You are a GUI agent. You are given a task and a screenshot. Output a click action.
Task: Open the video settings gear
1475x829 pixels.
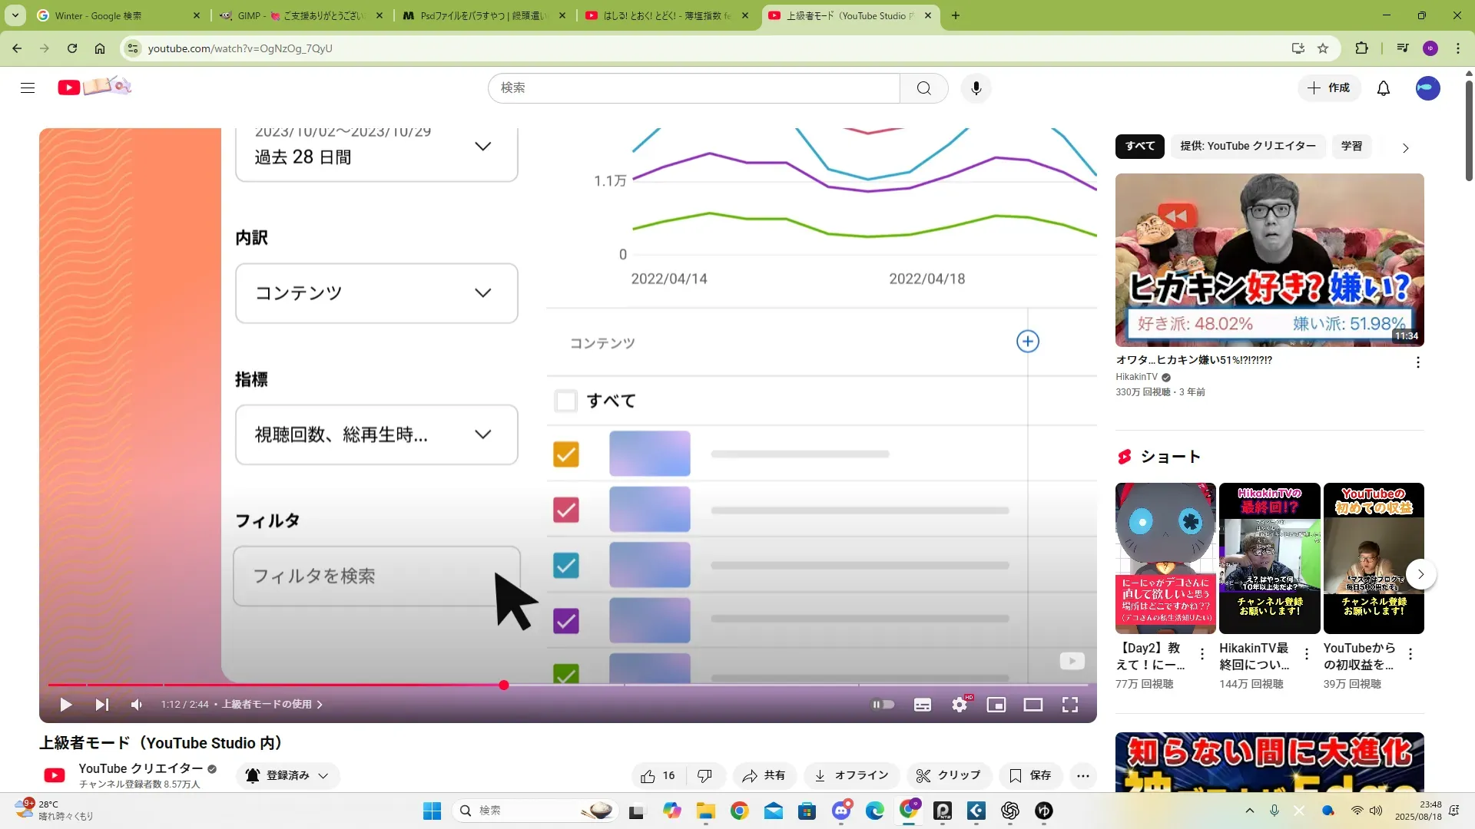[x=960, y=705]
